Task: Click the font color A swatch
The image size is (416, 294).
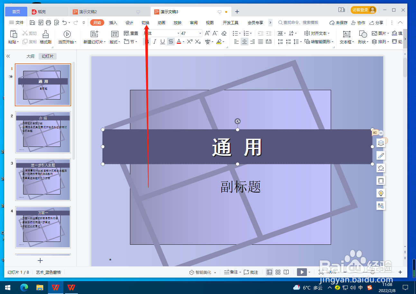Action: (x=179, y=42)
